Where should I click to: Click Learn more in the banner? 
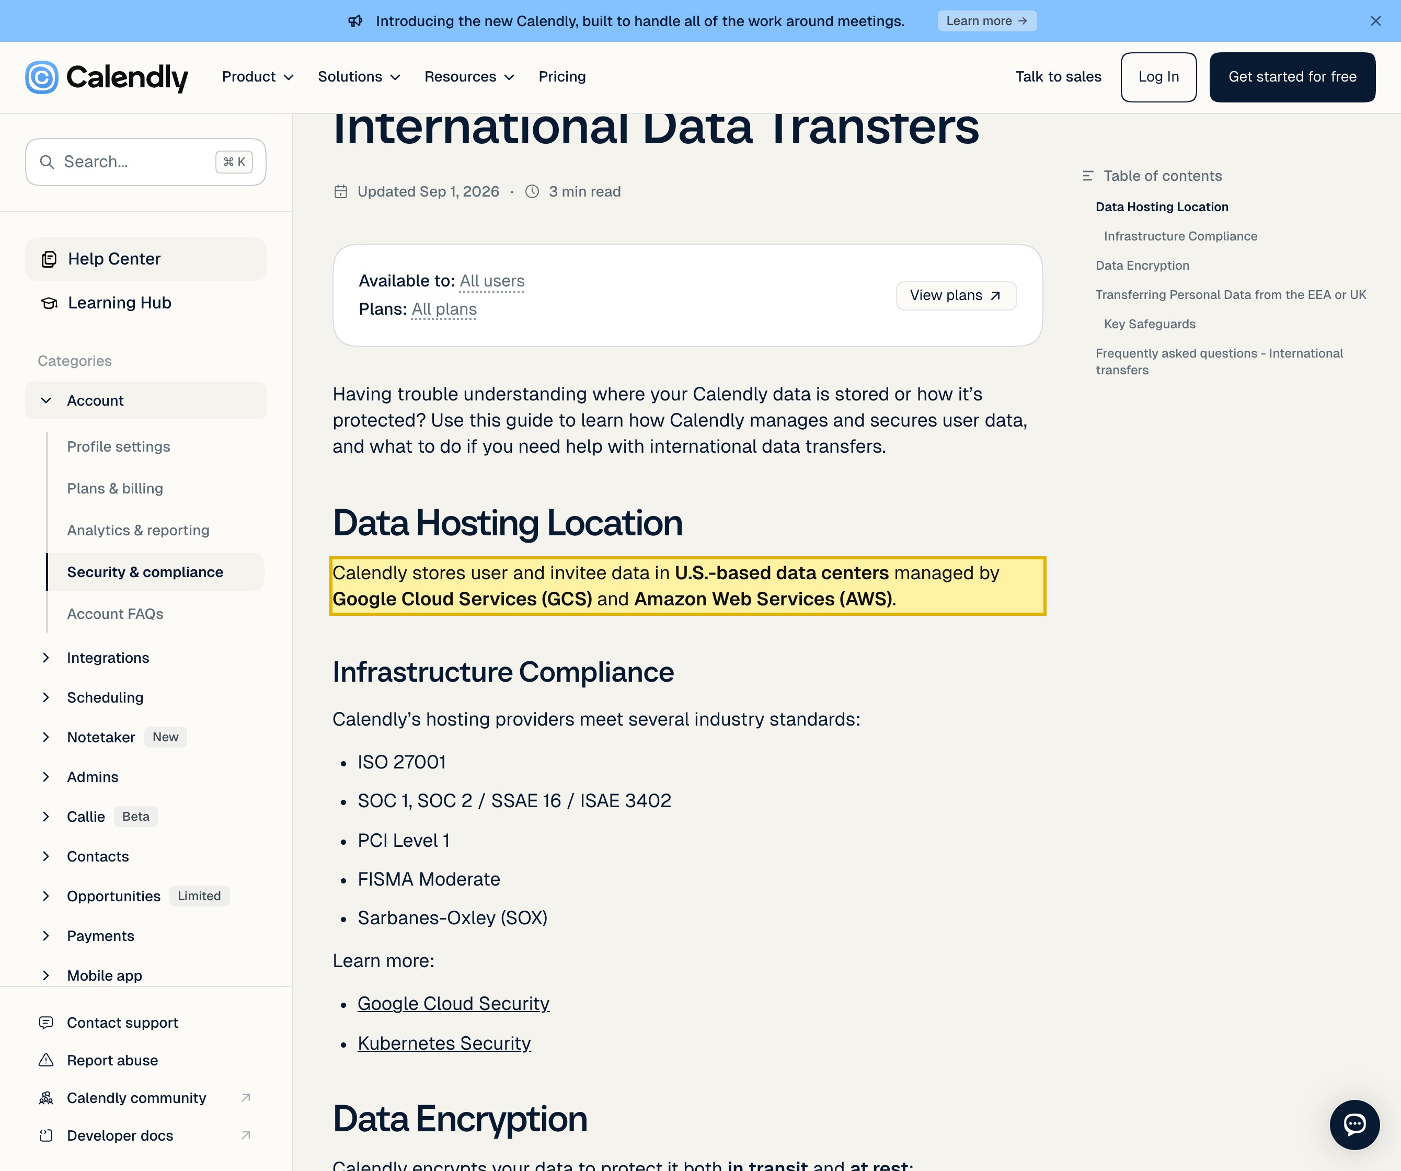986,21
